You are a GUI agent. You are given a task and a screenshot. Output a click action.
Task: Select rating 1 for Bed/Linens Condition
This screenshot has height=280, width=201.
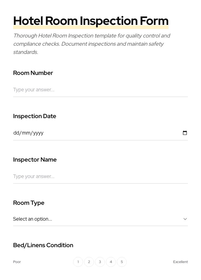[x=78, y=262]
